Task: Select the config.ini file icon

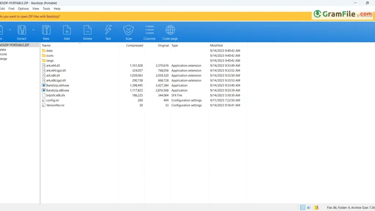Action: 44,100
